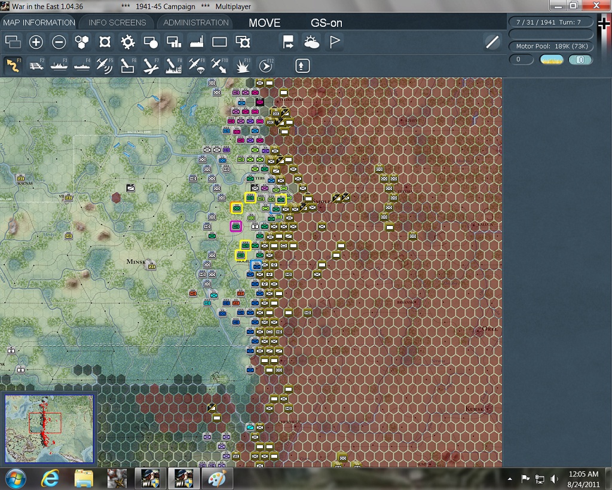Image resolution: width=612 pixels, height=490 pixels.
Task: Click the Action Center flag tray icon
Action: pos(525,479)
